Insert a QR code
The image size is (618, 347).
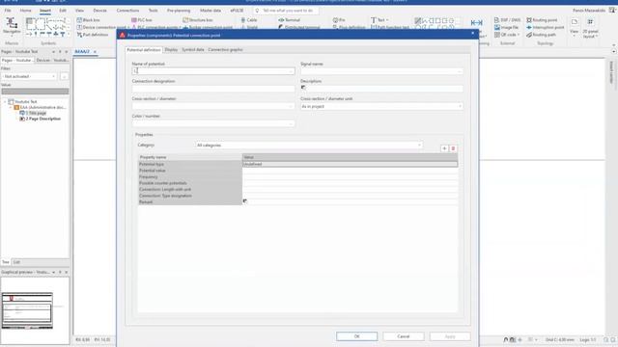pos(506,35)
